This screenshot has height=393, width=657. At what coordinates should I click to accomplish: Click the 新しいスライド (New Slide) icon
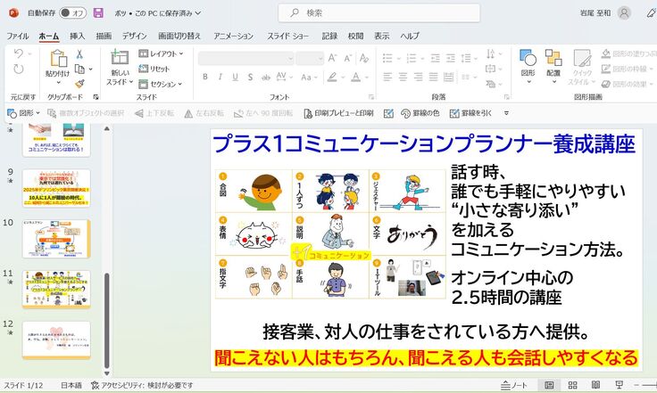click(120, 61)
